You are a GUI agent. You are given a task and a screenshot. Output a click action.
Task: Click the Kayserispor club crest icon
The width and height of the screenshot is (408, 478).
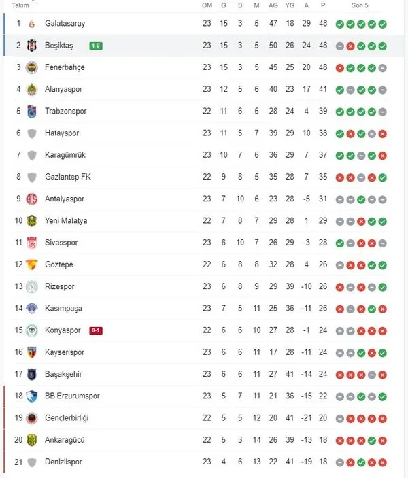pyautogui.click(x=31, y=352)
